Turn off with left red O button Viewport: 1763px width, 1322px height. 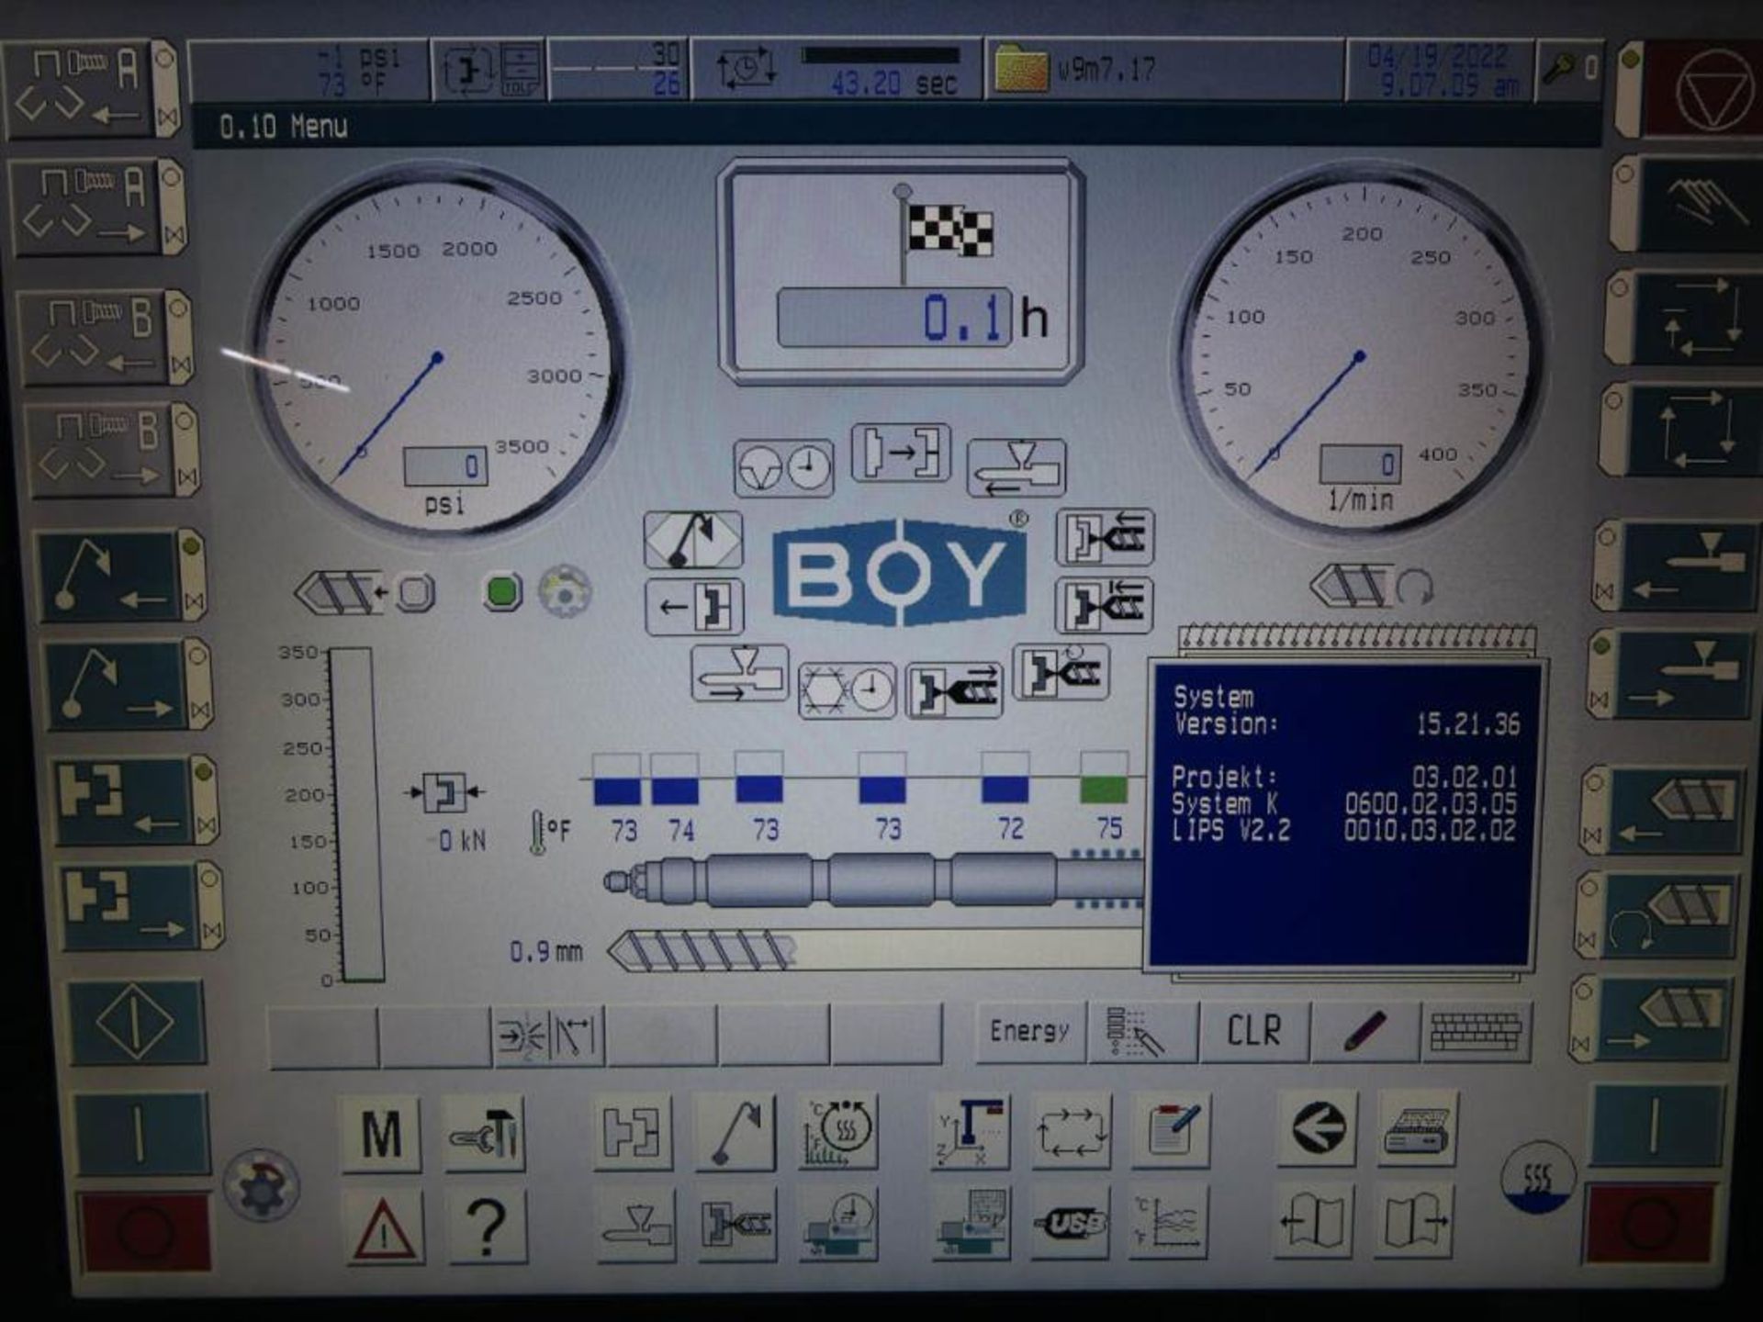(x=144, y=1231)
